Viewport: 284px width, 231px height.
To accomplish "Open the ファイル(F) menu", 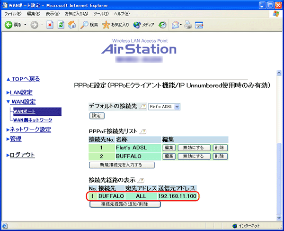I will (13, 14).
